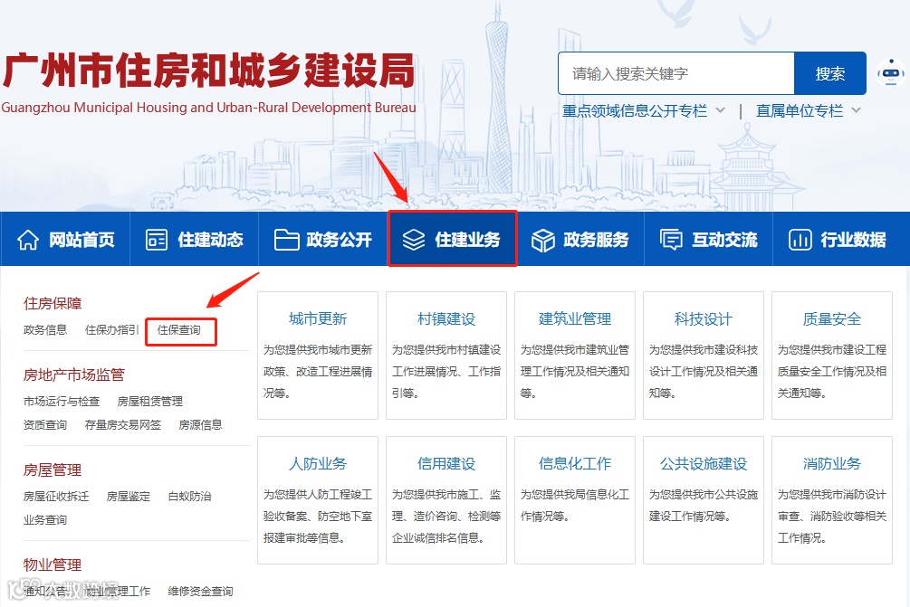
Task: Click the search keyword input field
Action: (x=676, y=73)
